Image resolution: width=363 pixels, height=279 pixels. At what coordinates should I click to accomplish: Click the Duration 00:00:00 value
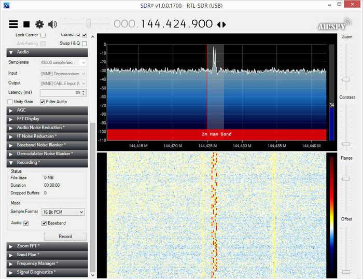pyautogui.click(x=52, y=185)
